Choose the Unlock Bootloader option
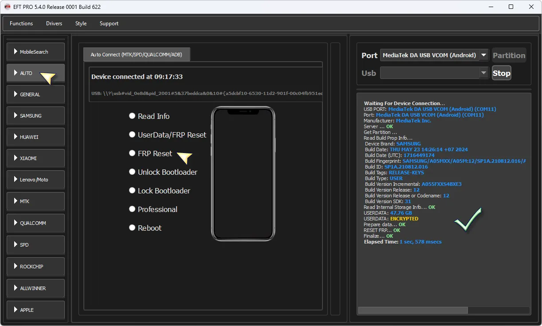The image size is (542, 326). tap(132, 172)
